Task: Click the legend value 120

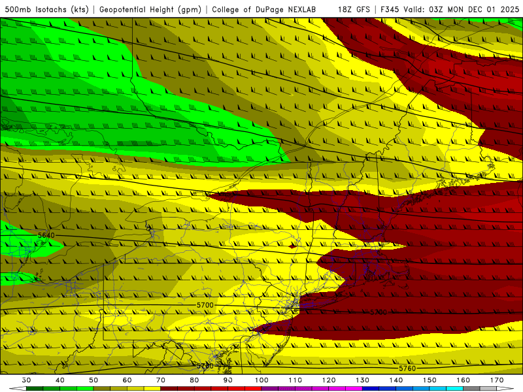Action: pyautogui.click(x=329, y=380)
